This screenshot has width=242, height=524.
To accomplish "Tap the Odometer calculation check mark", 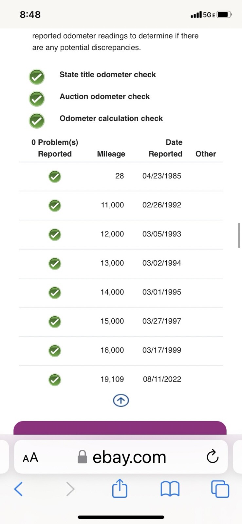I will (37, 121).
